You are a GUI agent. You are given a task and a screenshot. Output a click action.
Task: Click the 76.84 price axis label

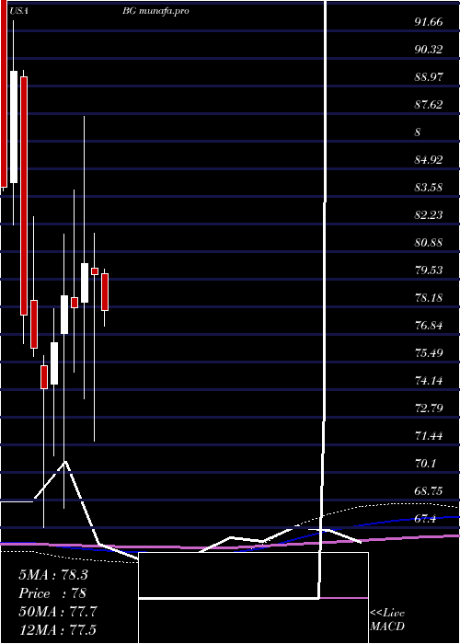[429, 326]
